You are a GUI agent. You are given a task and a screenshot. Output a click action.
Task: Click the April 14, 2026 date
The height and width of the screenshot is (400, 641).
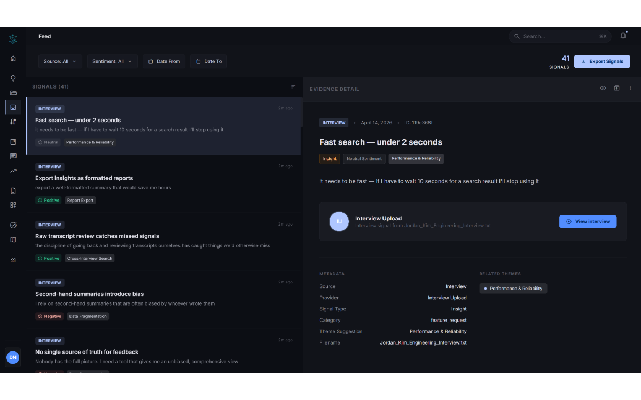click(x=377, y=123)
